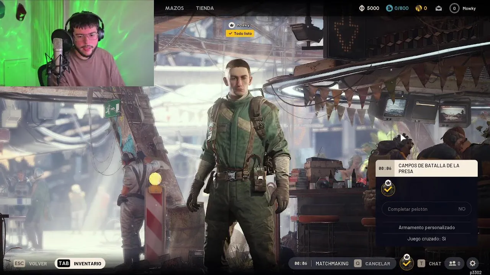Viewport: 490px width, 275px height.
Task: Click the squad leader crown checkmark in panel
Action: pyautogui.click(x=388, y=188)
